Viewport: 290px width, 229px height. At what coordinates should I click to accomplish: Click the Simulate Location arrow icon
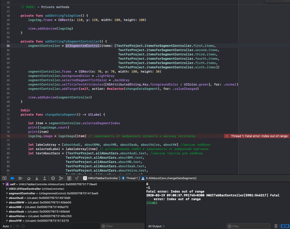pyautogui.click(x=77, y=178)
